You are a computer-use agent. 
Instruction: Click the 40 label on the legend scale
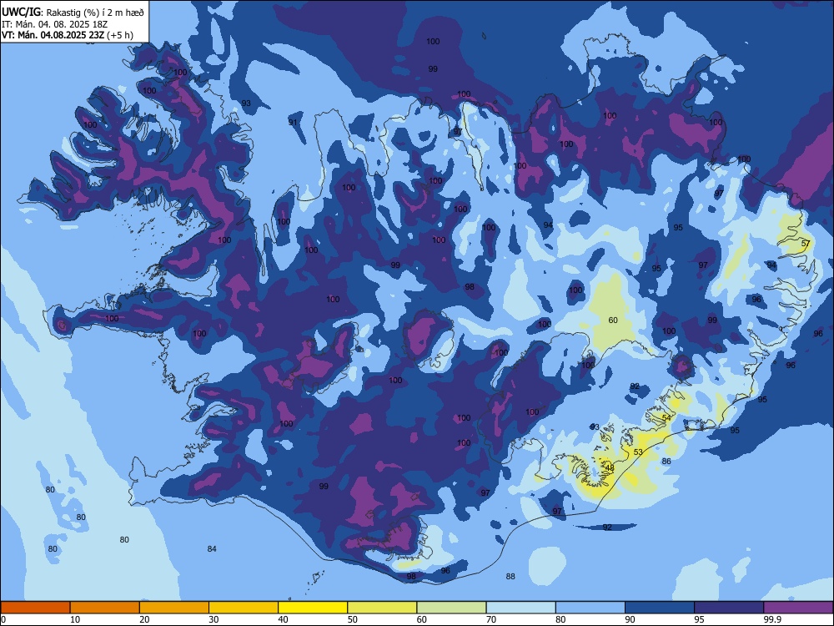283,619
